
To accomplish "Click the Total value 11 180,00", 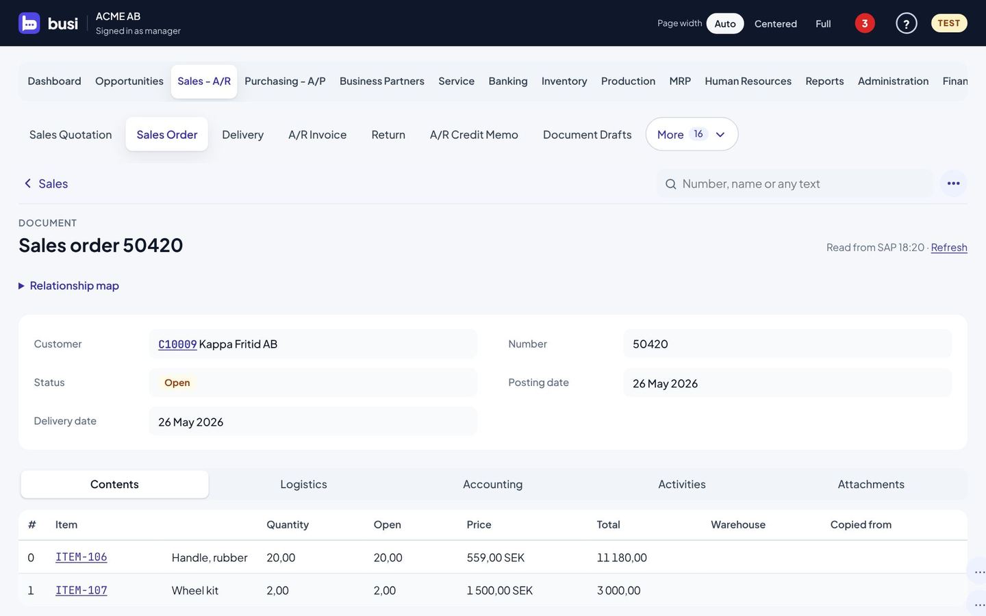I will (x=622, y=557).
